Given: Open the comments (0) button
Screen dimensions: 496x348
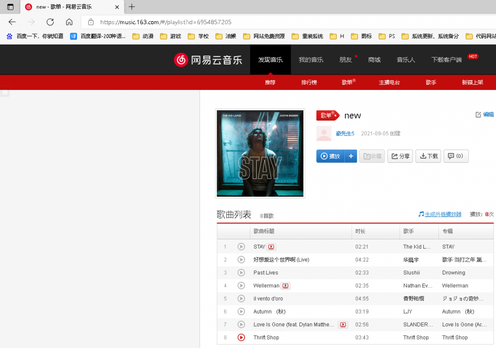Looking at the screenshot, I should 456,156.
